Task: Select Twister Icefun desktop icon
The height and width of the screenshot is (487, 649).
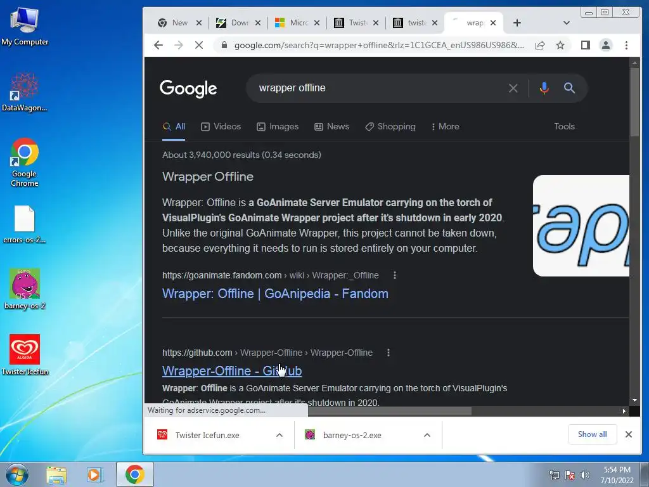Action: pyautogui.click(x=25, y=355)
